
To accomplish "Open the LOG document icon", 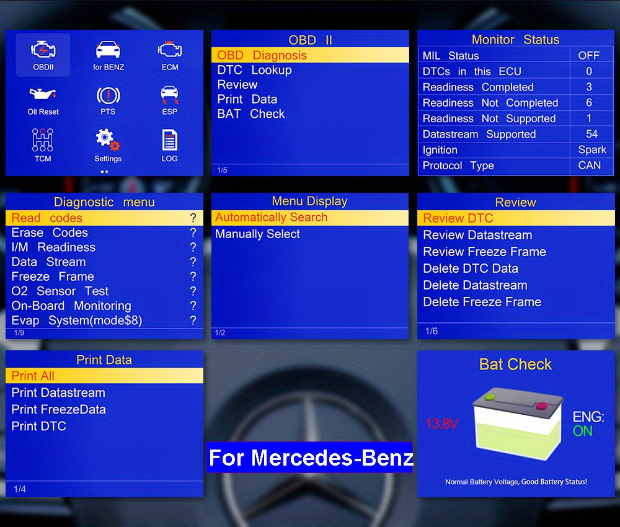I will click(x=170, y=145).
